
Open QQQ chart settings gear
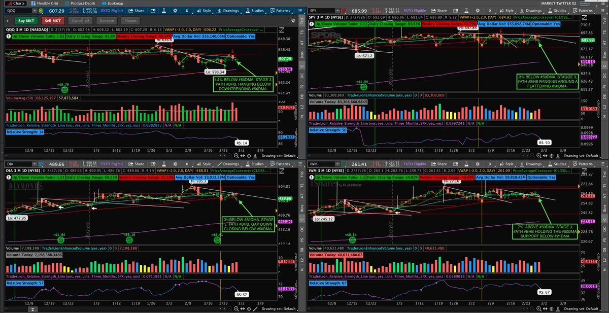point(175,11)
